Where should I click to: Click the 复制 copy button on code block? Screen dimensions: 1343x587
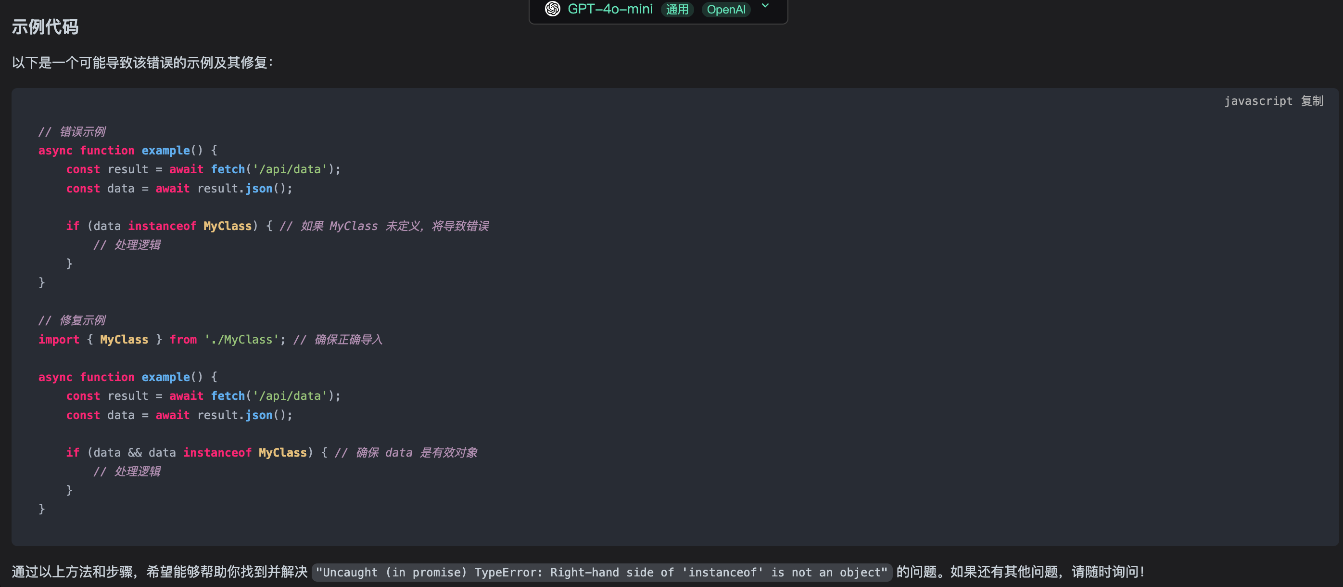tap(1312, 101)
